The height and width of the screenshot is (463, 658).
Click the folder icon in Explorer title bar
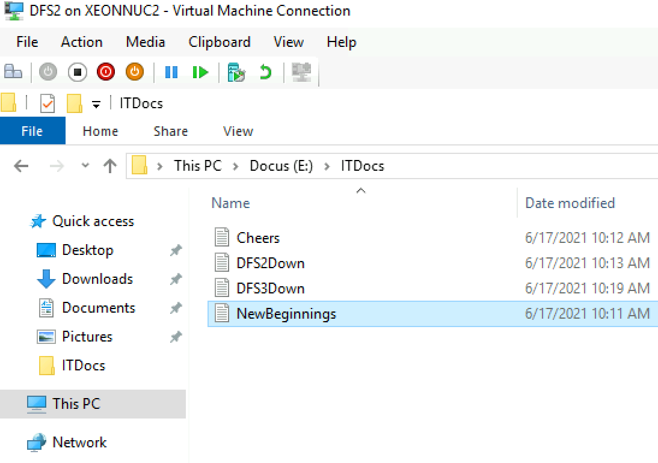pos(8,103)
